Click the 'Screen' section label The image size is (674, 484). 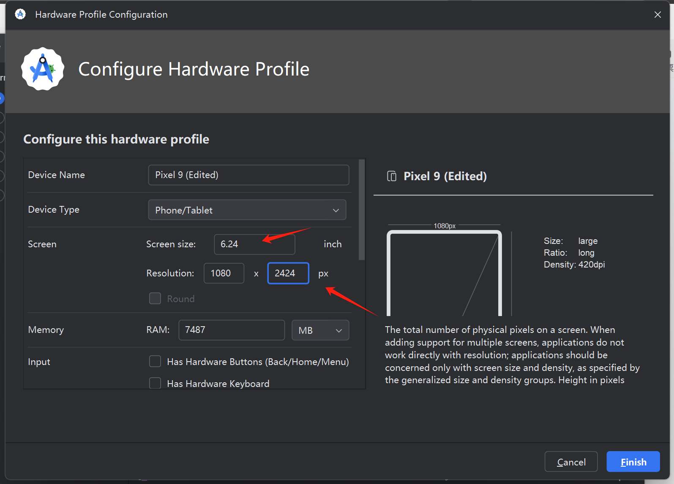click(42, 244)
